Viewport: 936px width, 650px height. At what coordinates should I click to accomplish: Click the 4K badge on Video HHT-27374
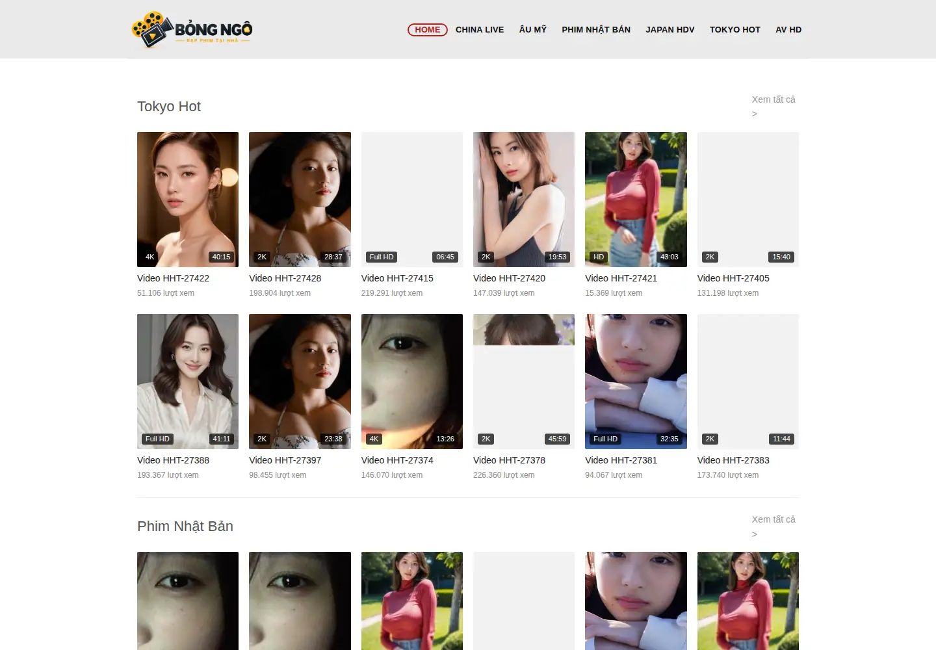374,439
